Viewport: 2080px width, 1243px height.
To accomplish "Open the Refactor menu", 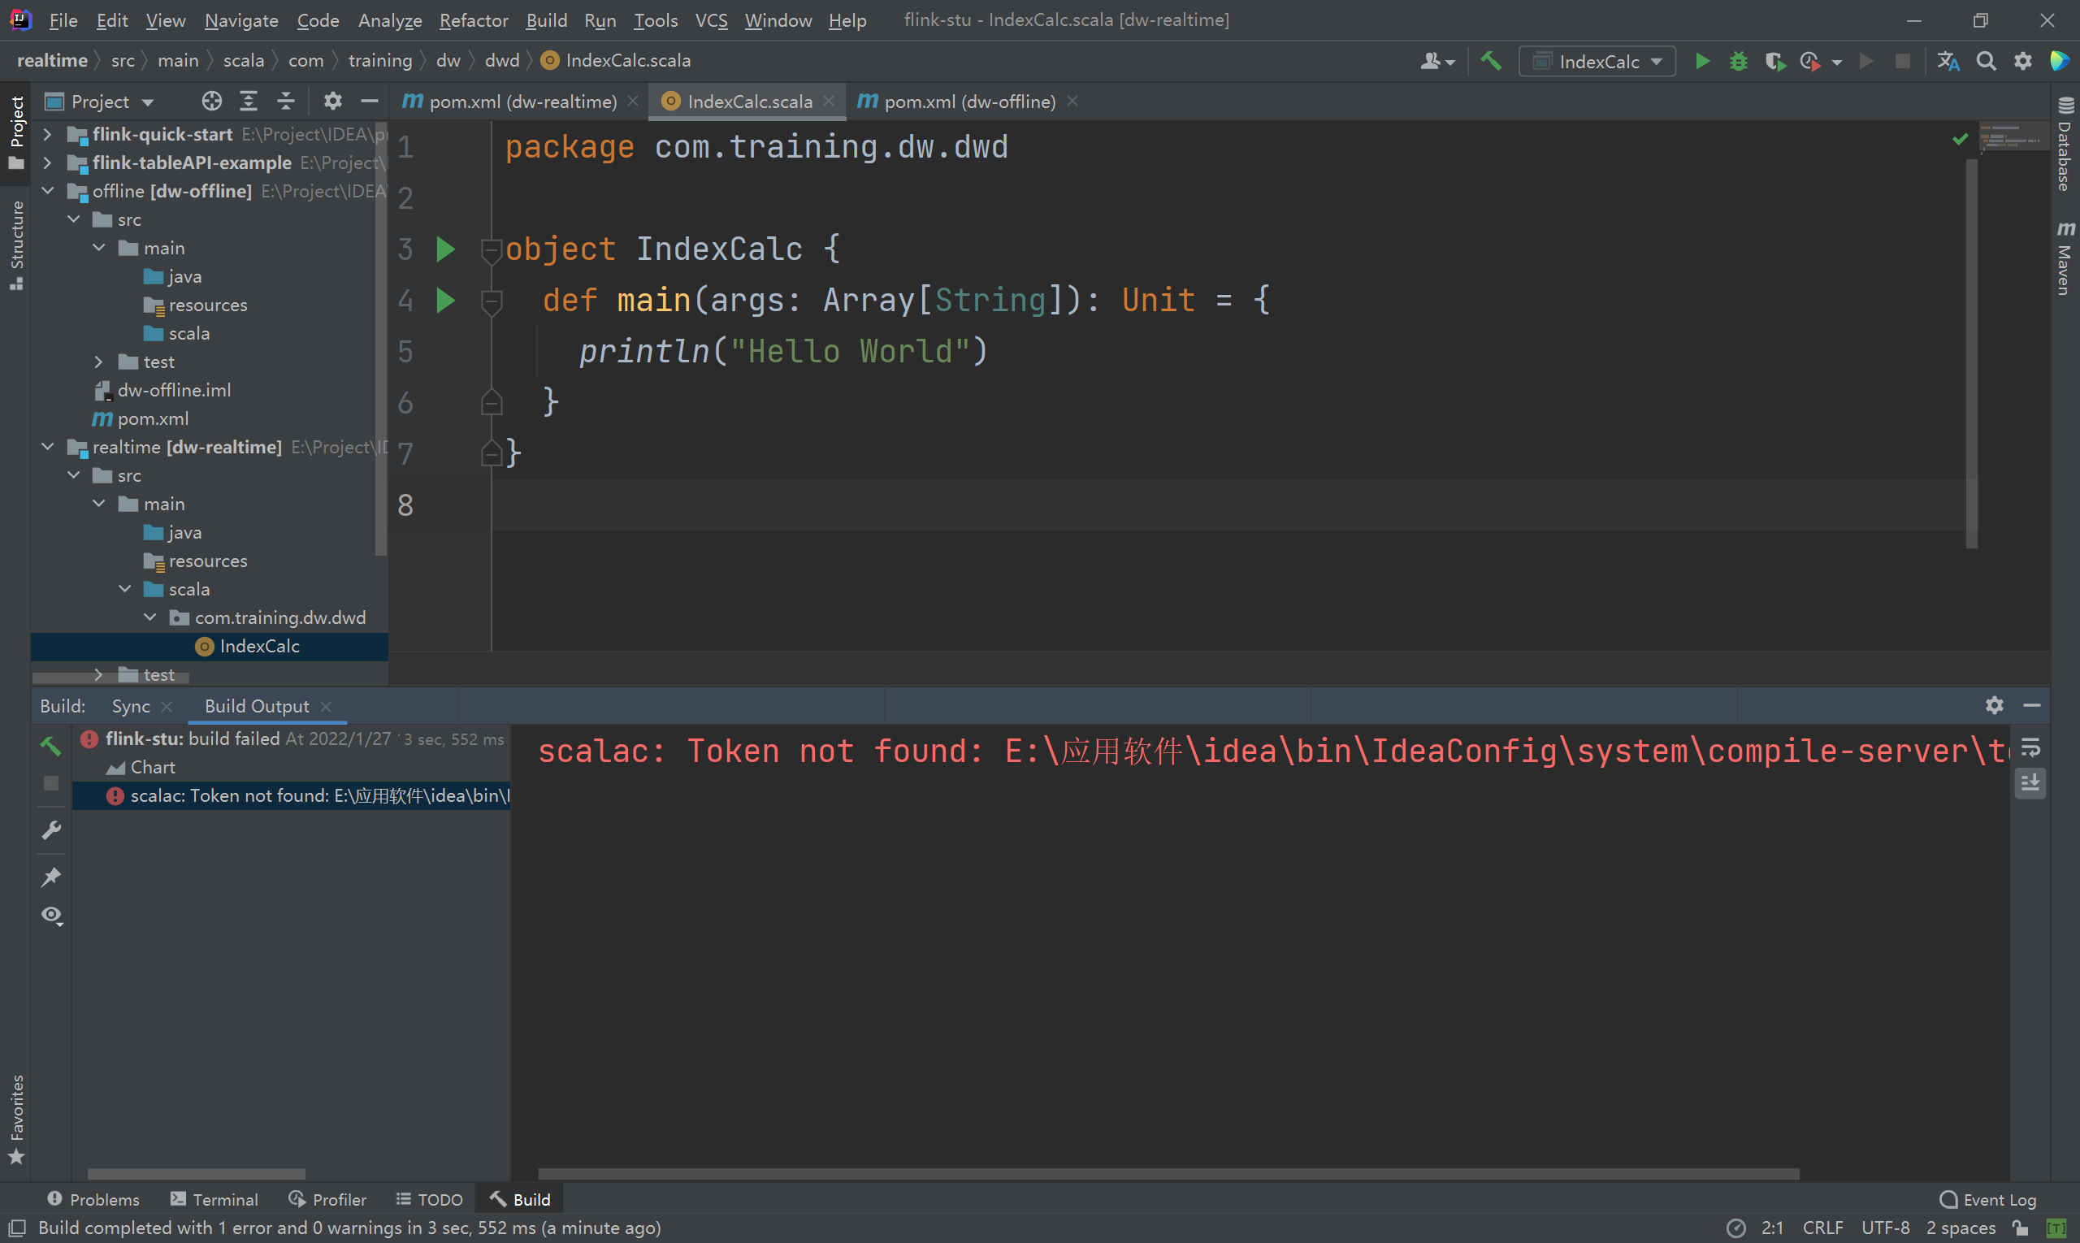I will tap(474, 20).
